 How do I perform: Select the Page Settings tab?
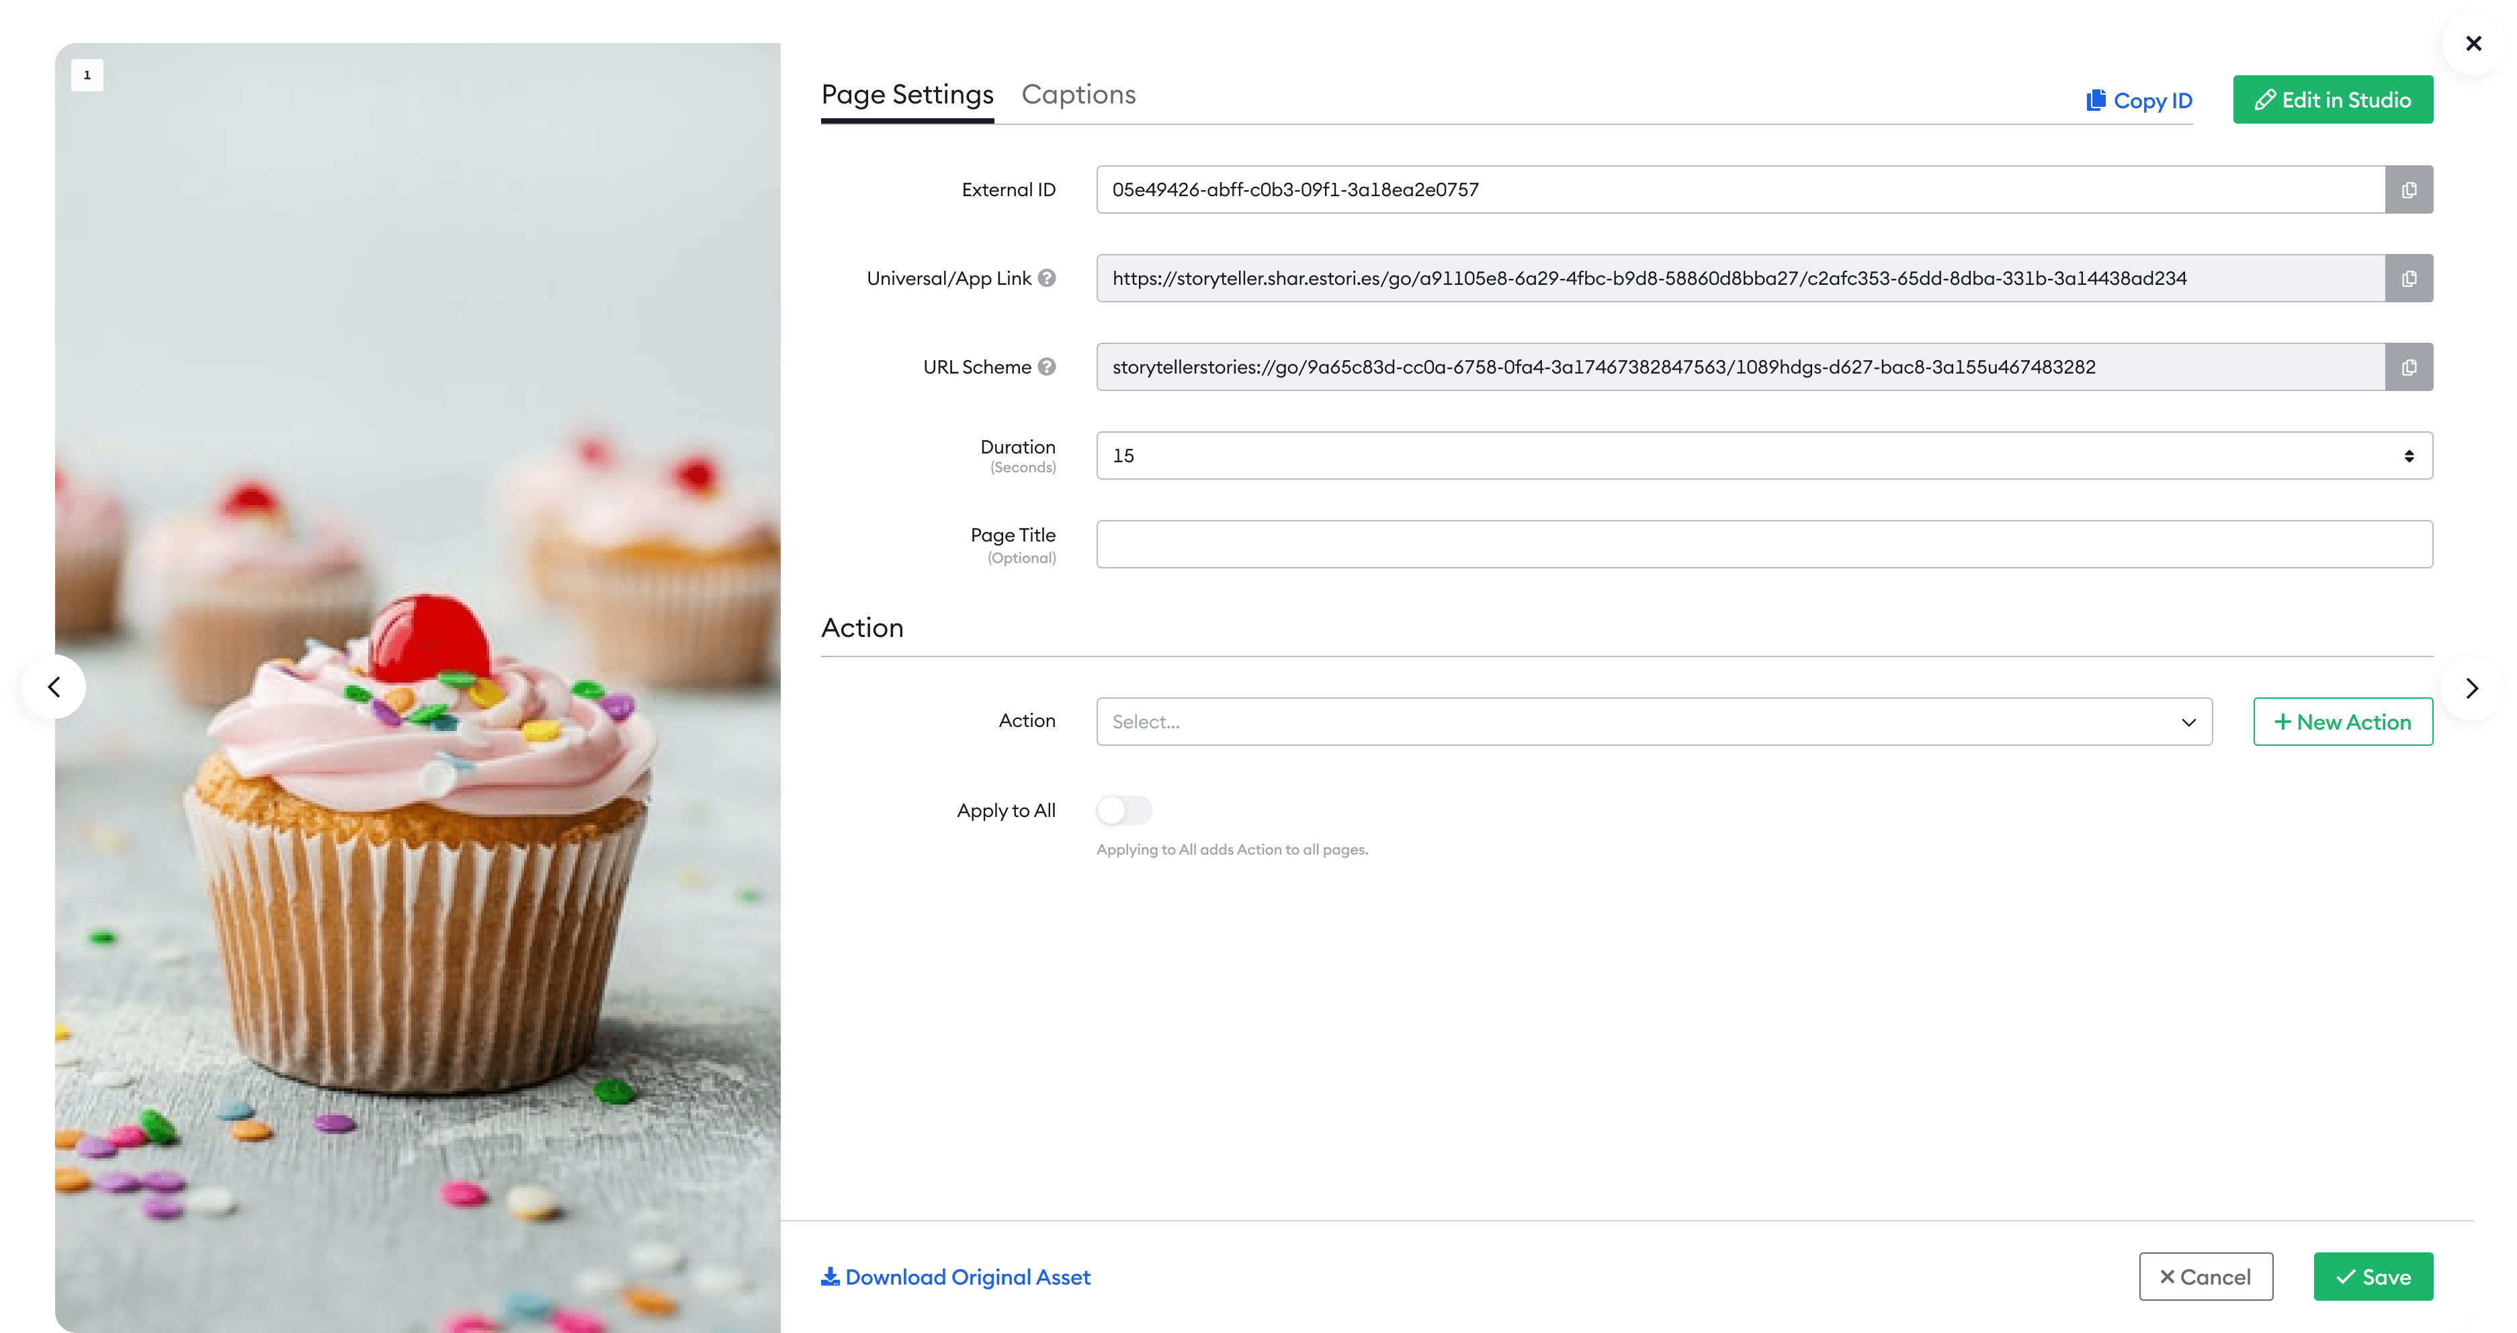[x=906, y=95]
